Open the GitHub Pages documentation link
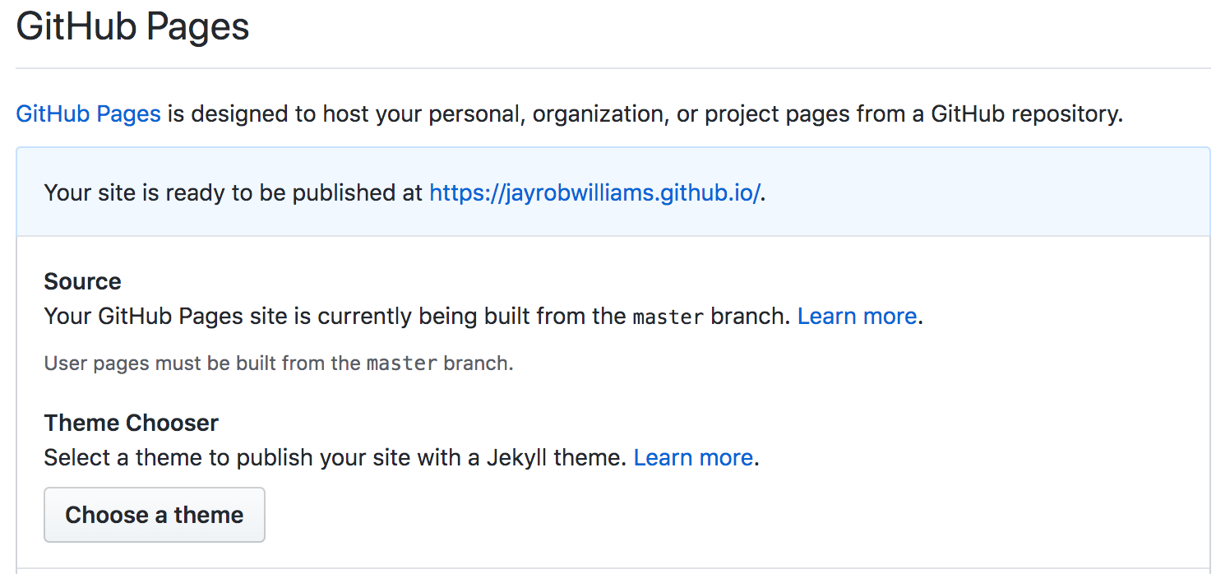 pyautogui.click(x=87, y=113)
